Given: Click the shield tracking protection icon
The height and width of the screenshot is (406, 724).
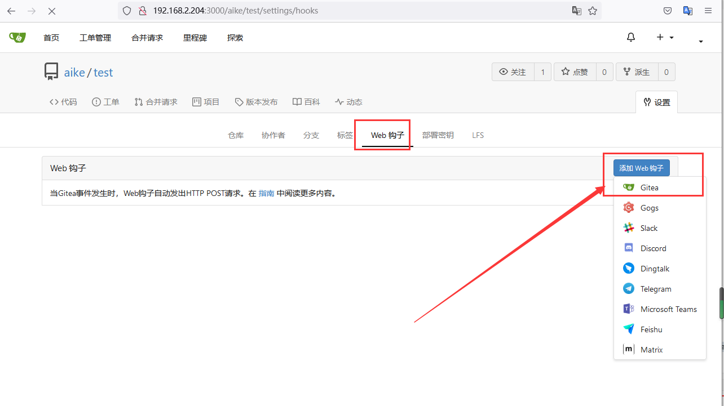Looking at the screenshot, I should [x=127, y=11].
